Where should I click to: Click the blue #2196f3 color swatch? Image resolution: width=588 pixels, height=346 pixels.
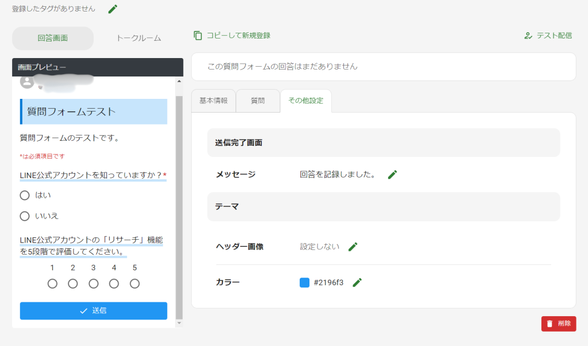pos(305,282)
